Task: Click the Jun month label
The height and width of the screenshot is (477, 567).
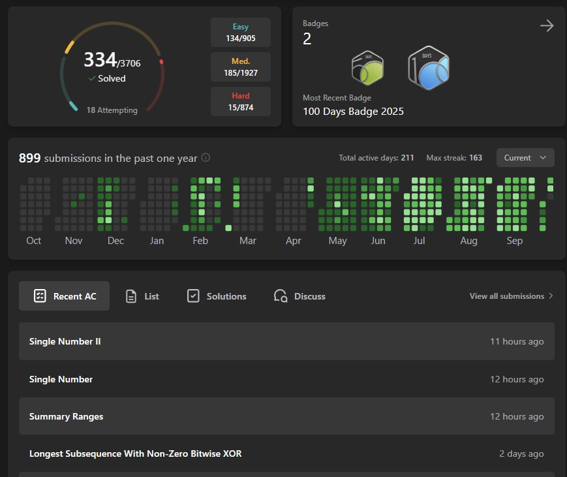Action: point(378,241)
